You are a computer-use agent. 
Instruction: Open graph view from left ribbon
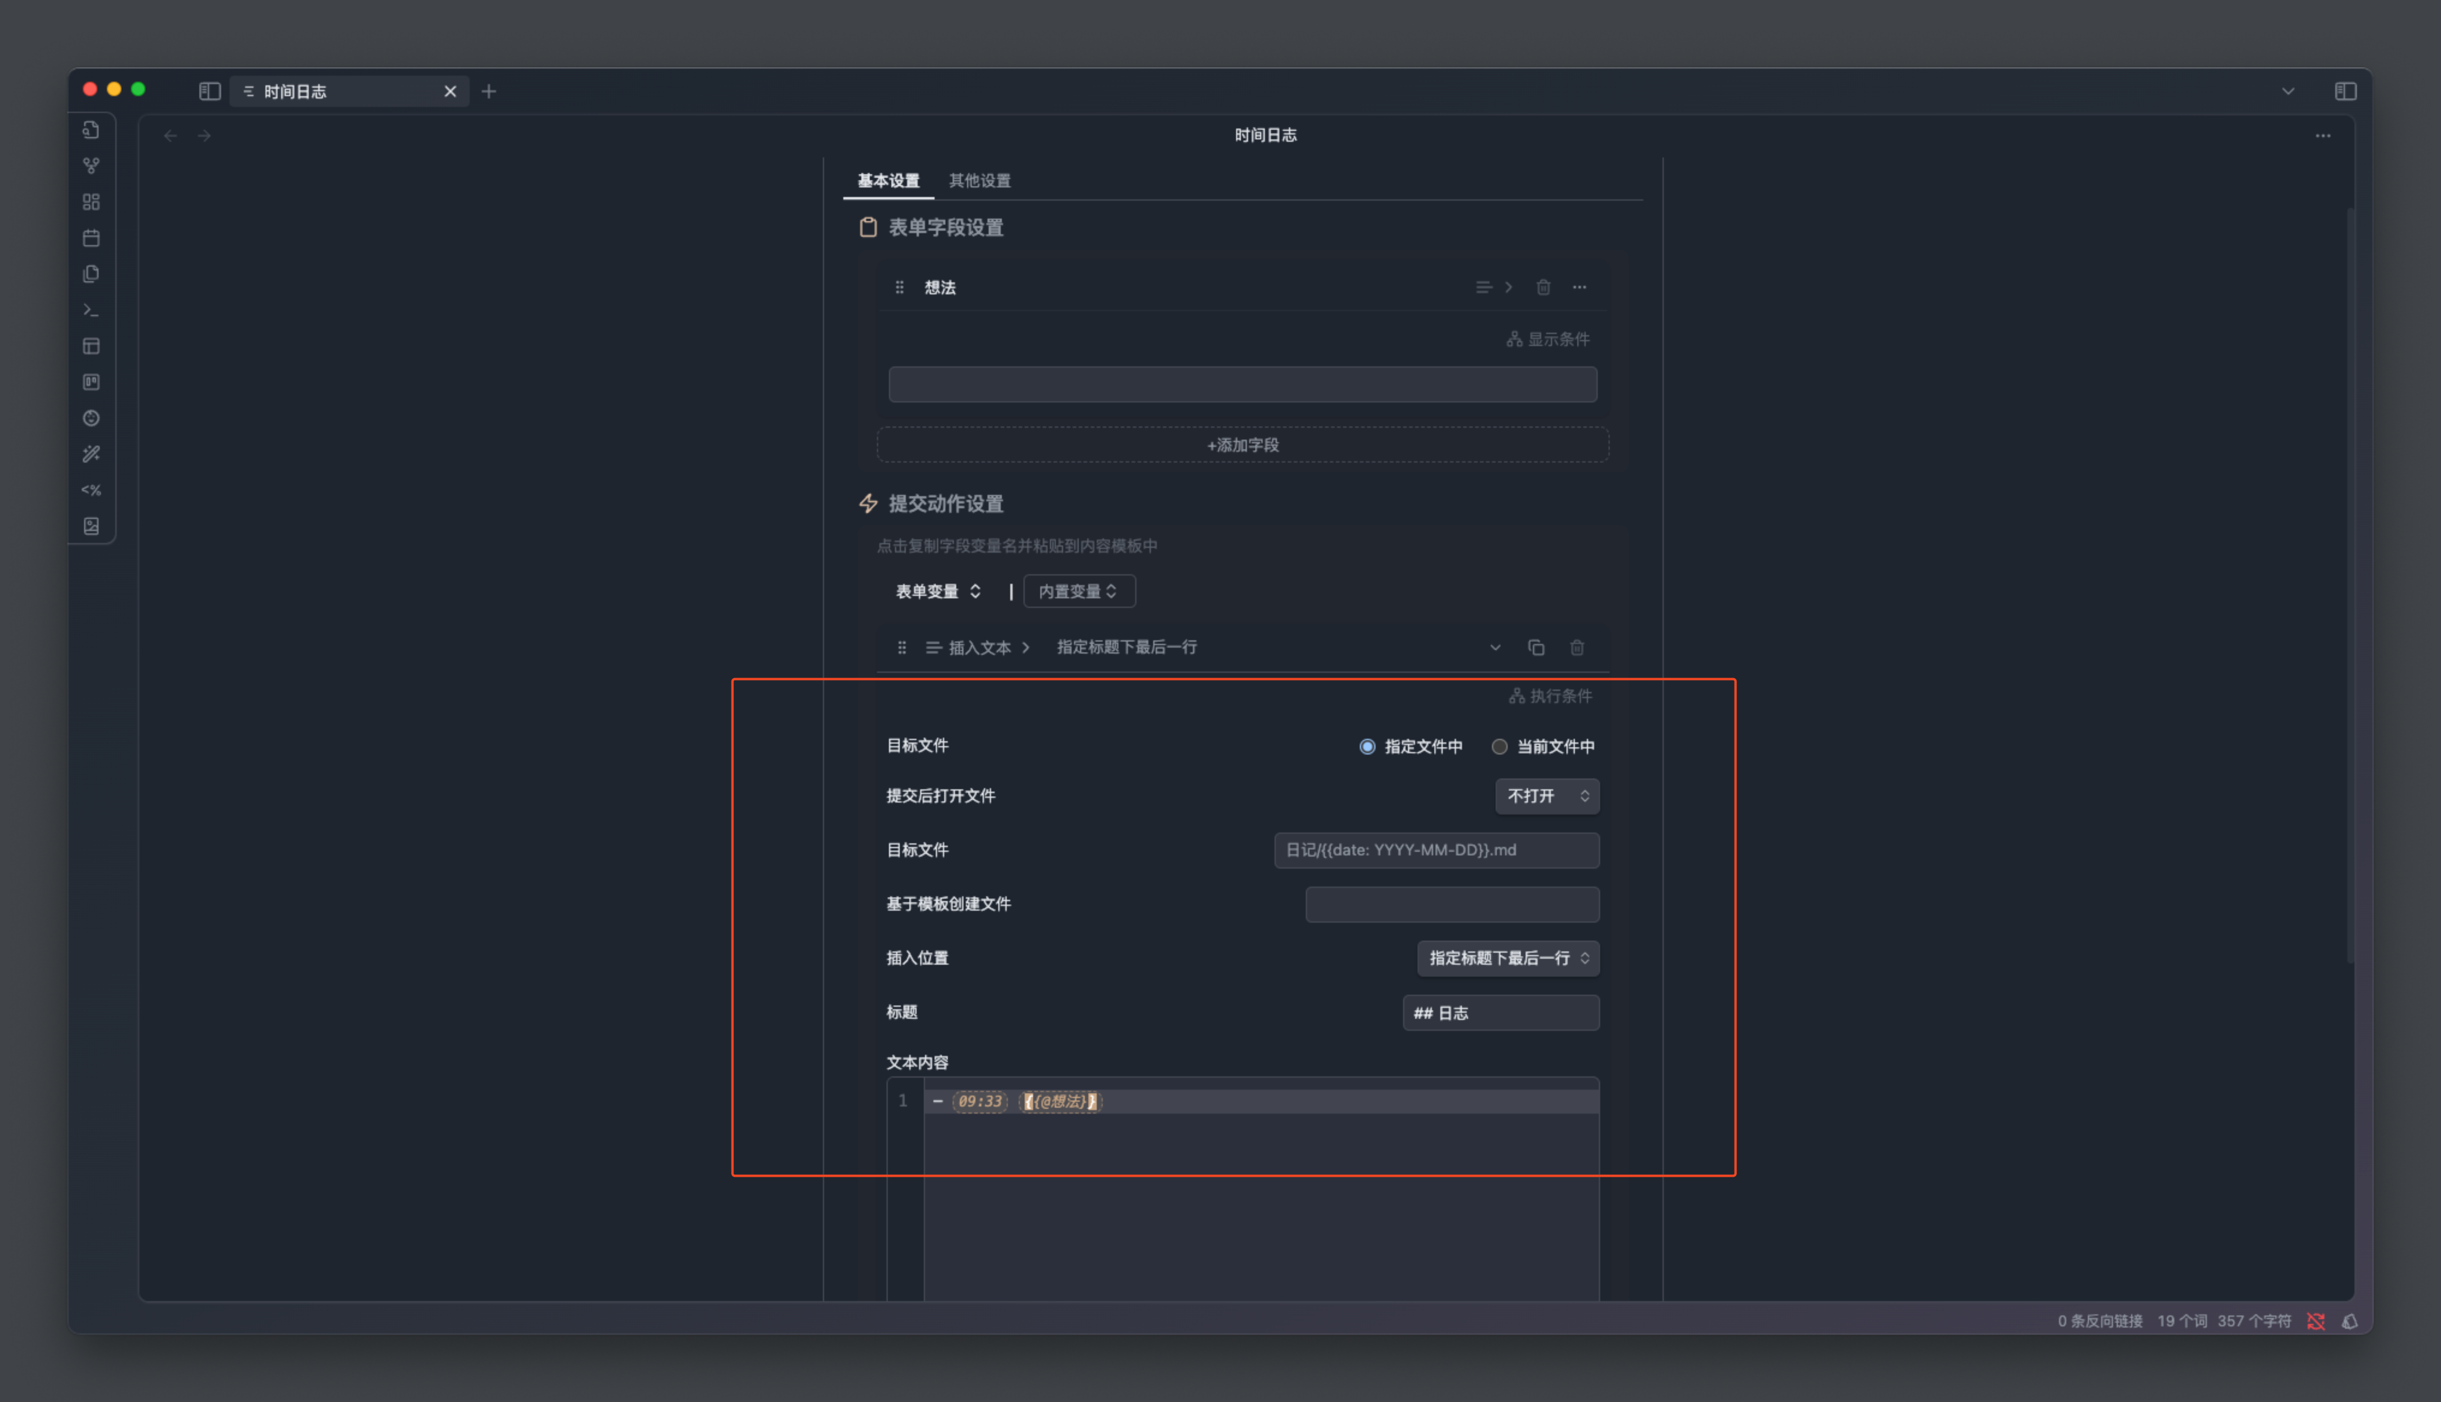coord(91,166)
